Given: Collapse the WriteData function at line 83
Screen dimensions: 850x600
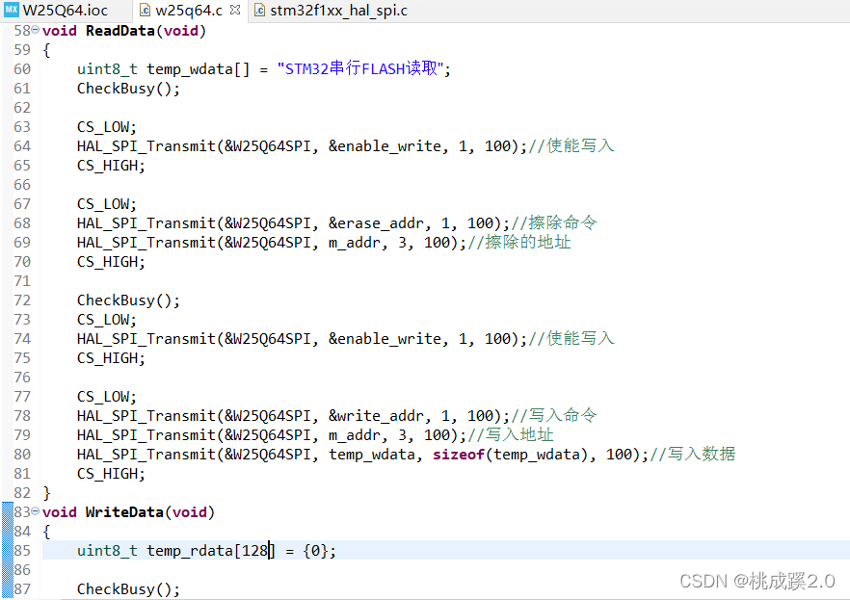Looking at the screenshot, I should (x=36, y=510).
